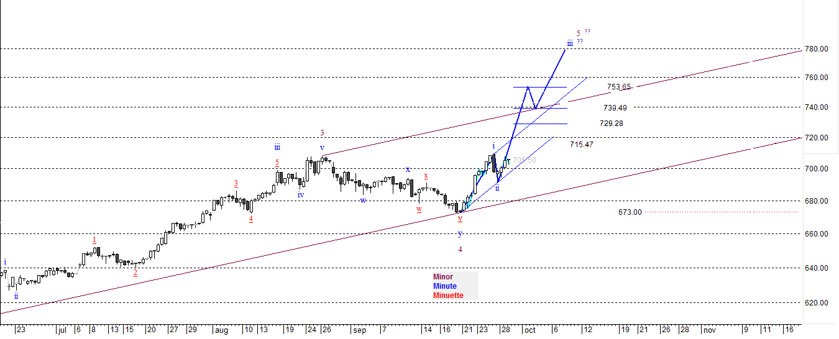Click the nov month label on date axis

tap(709, 331)
